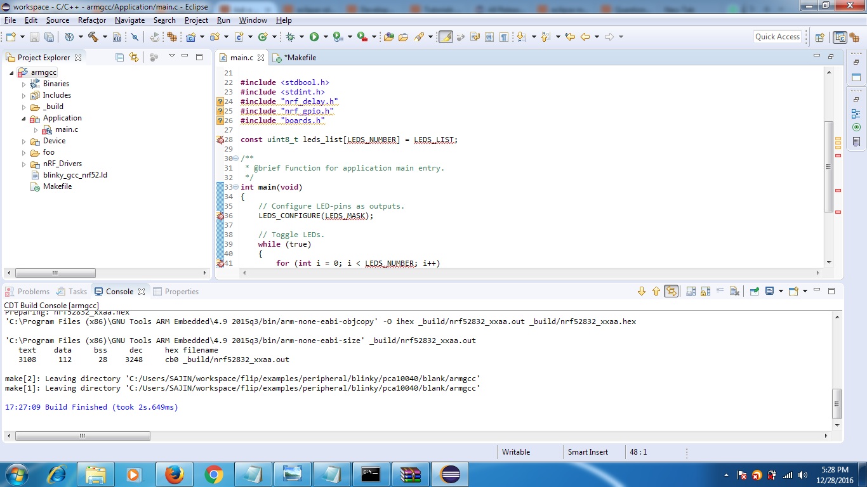This screenshot has width=867, height=487.
Task: Click the New C/C++ Project icon
Action: 190,37
